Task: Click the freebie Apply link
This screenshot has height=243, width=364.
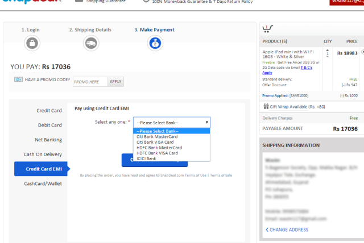Action: [267, 73]
